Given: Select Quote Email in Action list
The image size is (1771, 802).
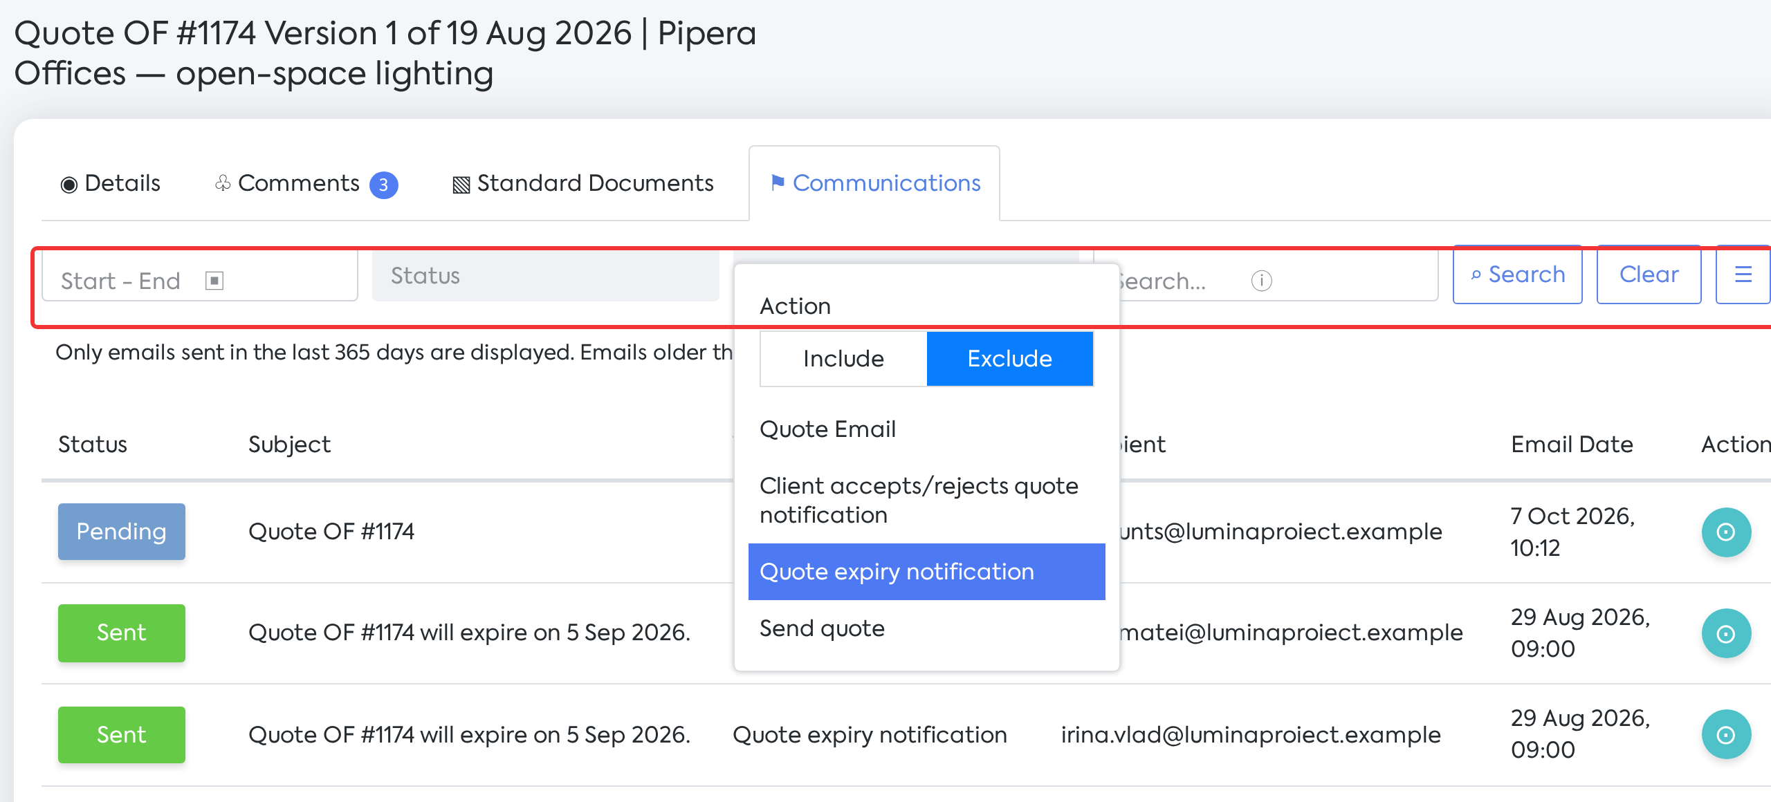Looking at the screenshot, I should click(926, 429).
